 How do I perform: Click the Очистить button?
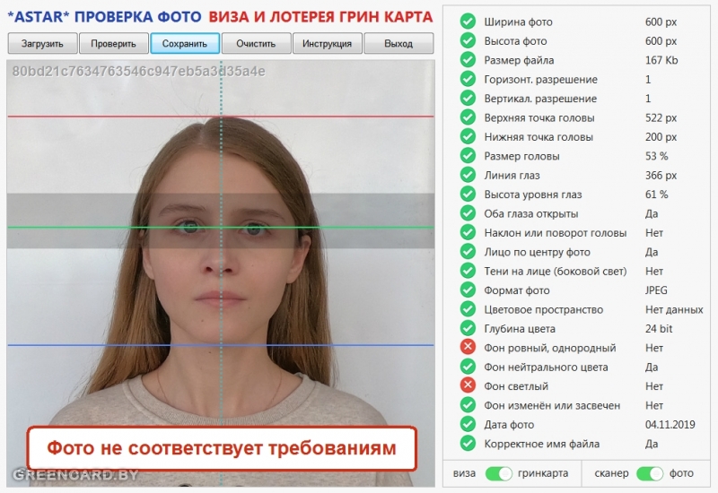pos(256,43)
